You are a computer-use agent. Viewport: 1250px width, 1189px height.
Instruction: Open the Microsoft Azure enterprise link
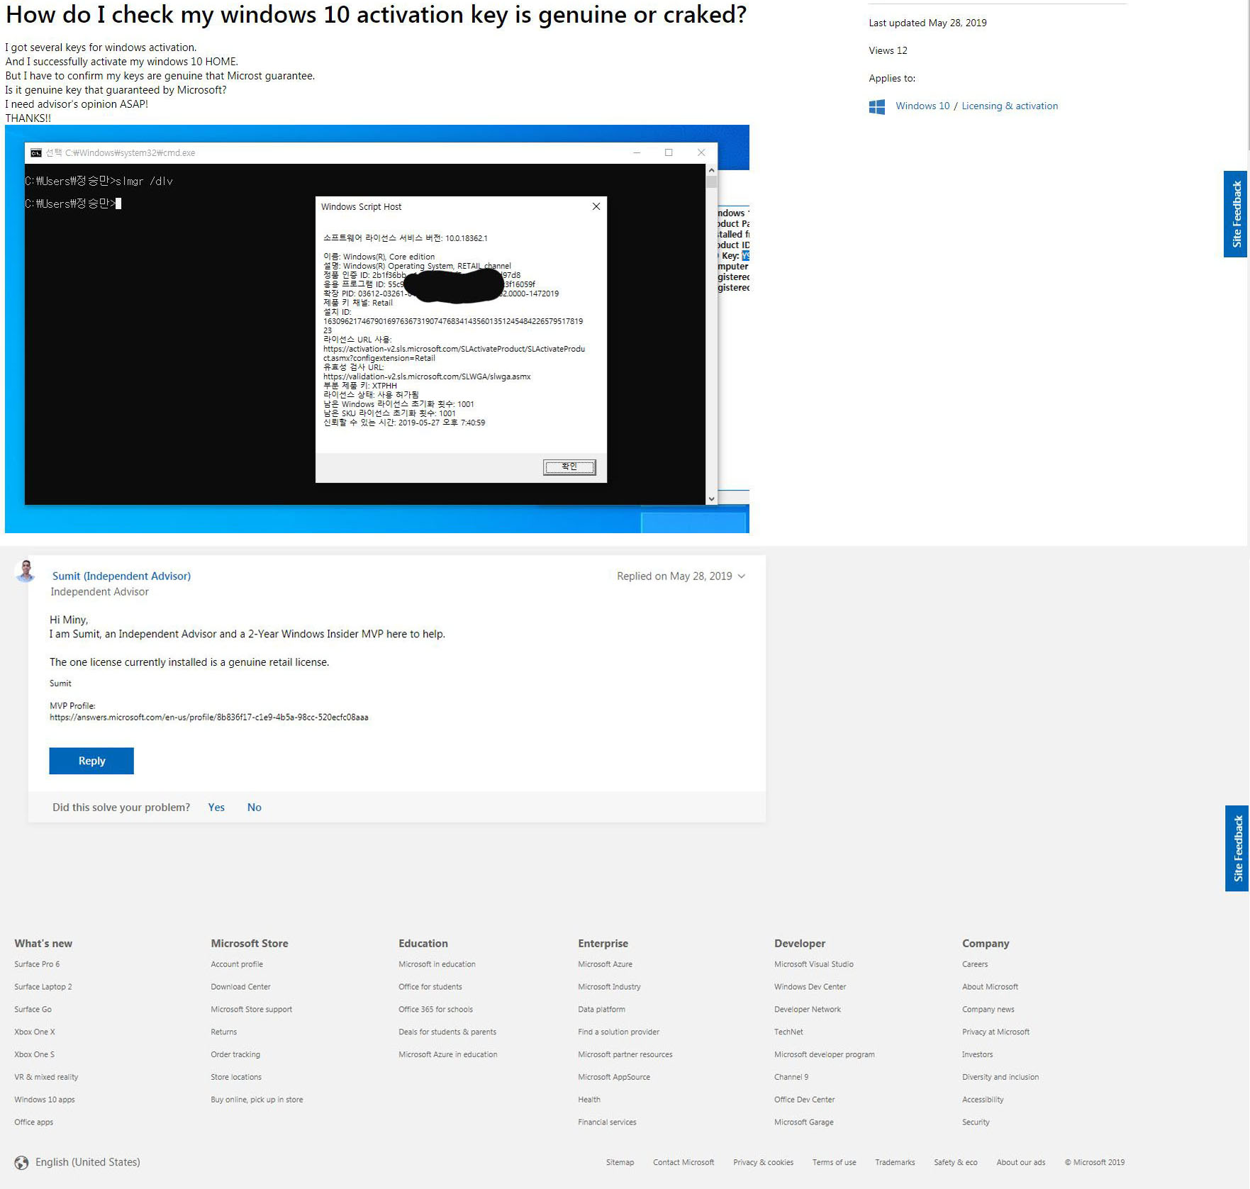(605, 964)
